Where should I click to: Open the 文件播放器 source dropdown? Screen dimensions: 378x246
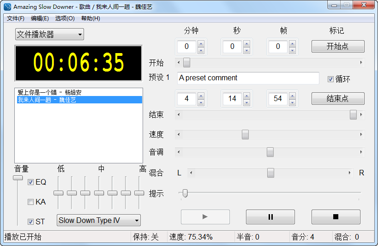[x=49, y=35]
